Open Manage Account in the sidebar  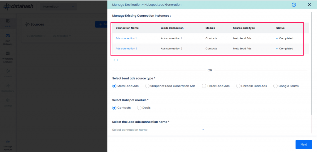(x=8, y=145)
